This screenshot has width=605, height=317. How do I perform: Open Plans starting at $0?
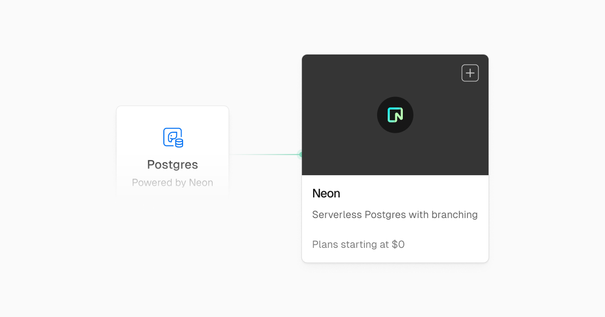coord(358,244)
